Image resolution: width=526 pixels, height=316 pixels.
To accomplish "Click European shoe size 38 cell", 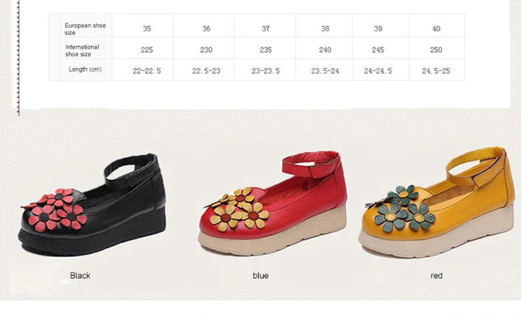I will point(324,25).
